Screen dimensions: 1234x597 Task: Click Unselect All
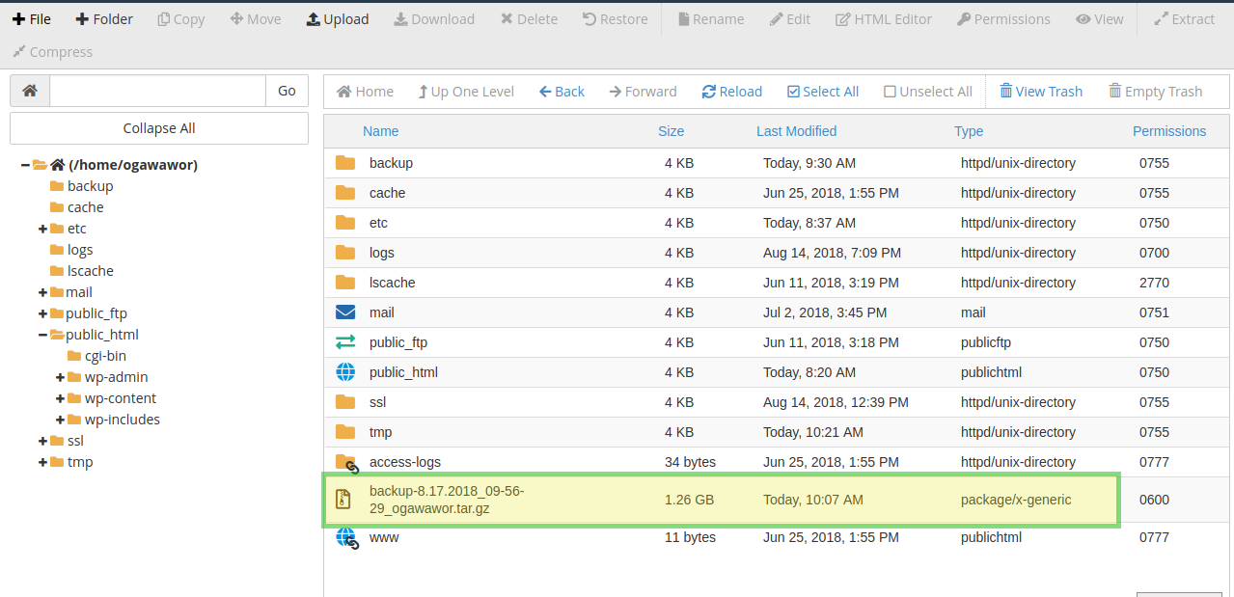928,92
